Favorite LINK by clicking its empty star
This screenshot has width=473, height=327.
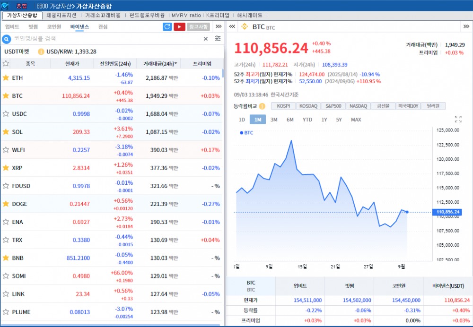7,294
